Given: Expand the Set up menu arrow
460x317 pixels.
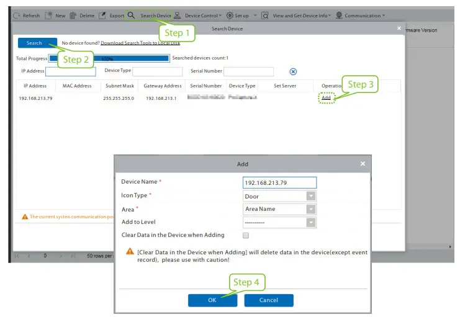Looking at the screenshot, I should 255,16.
